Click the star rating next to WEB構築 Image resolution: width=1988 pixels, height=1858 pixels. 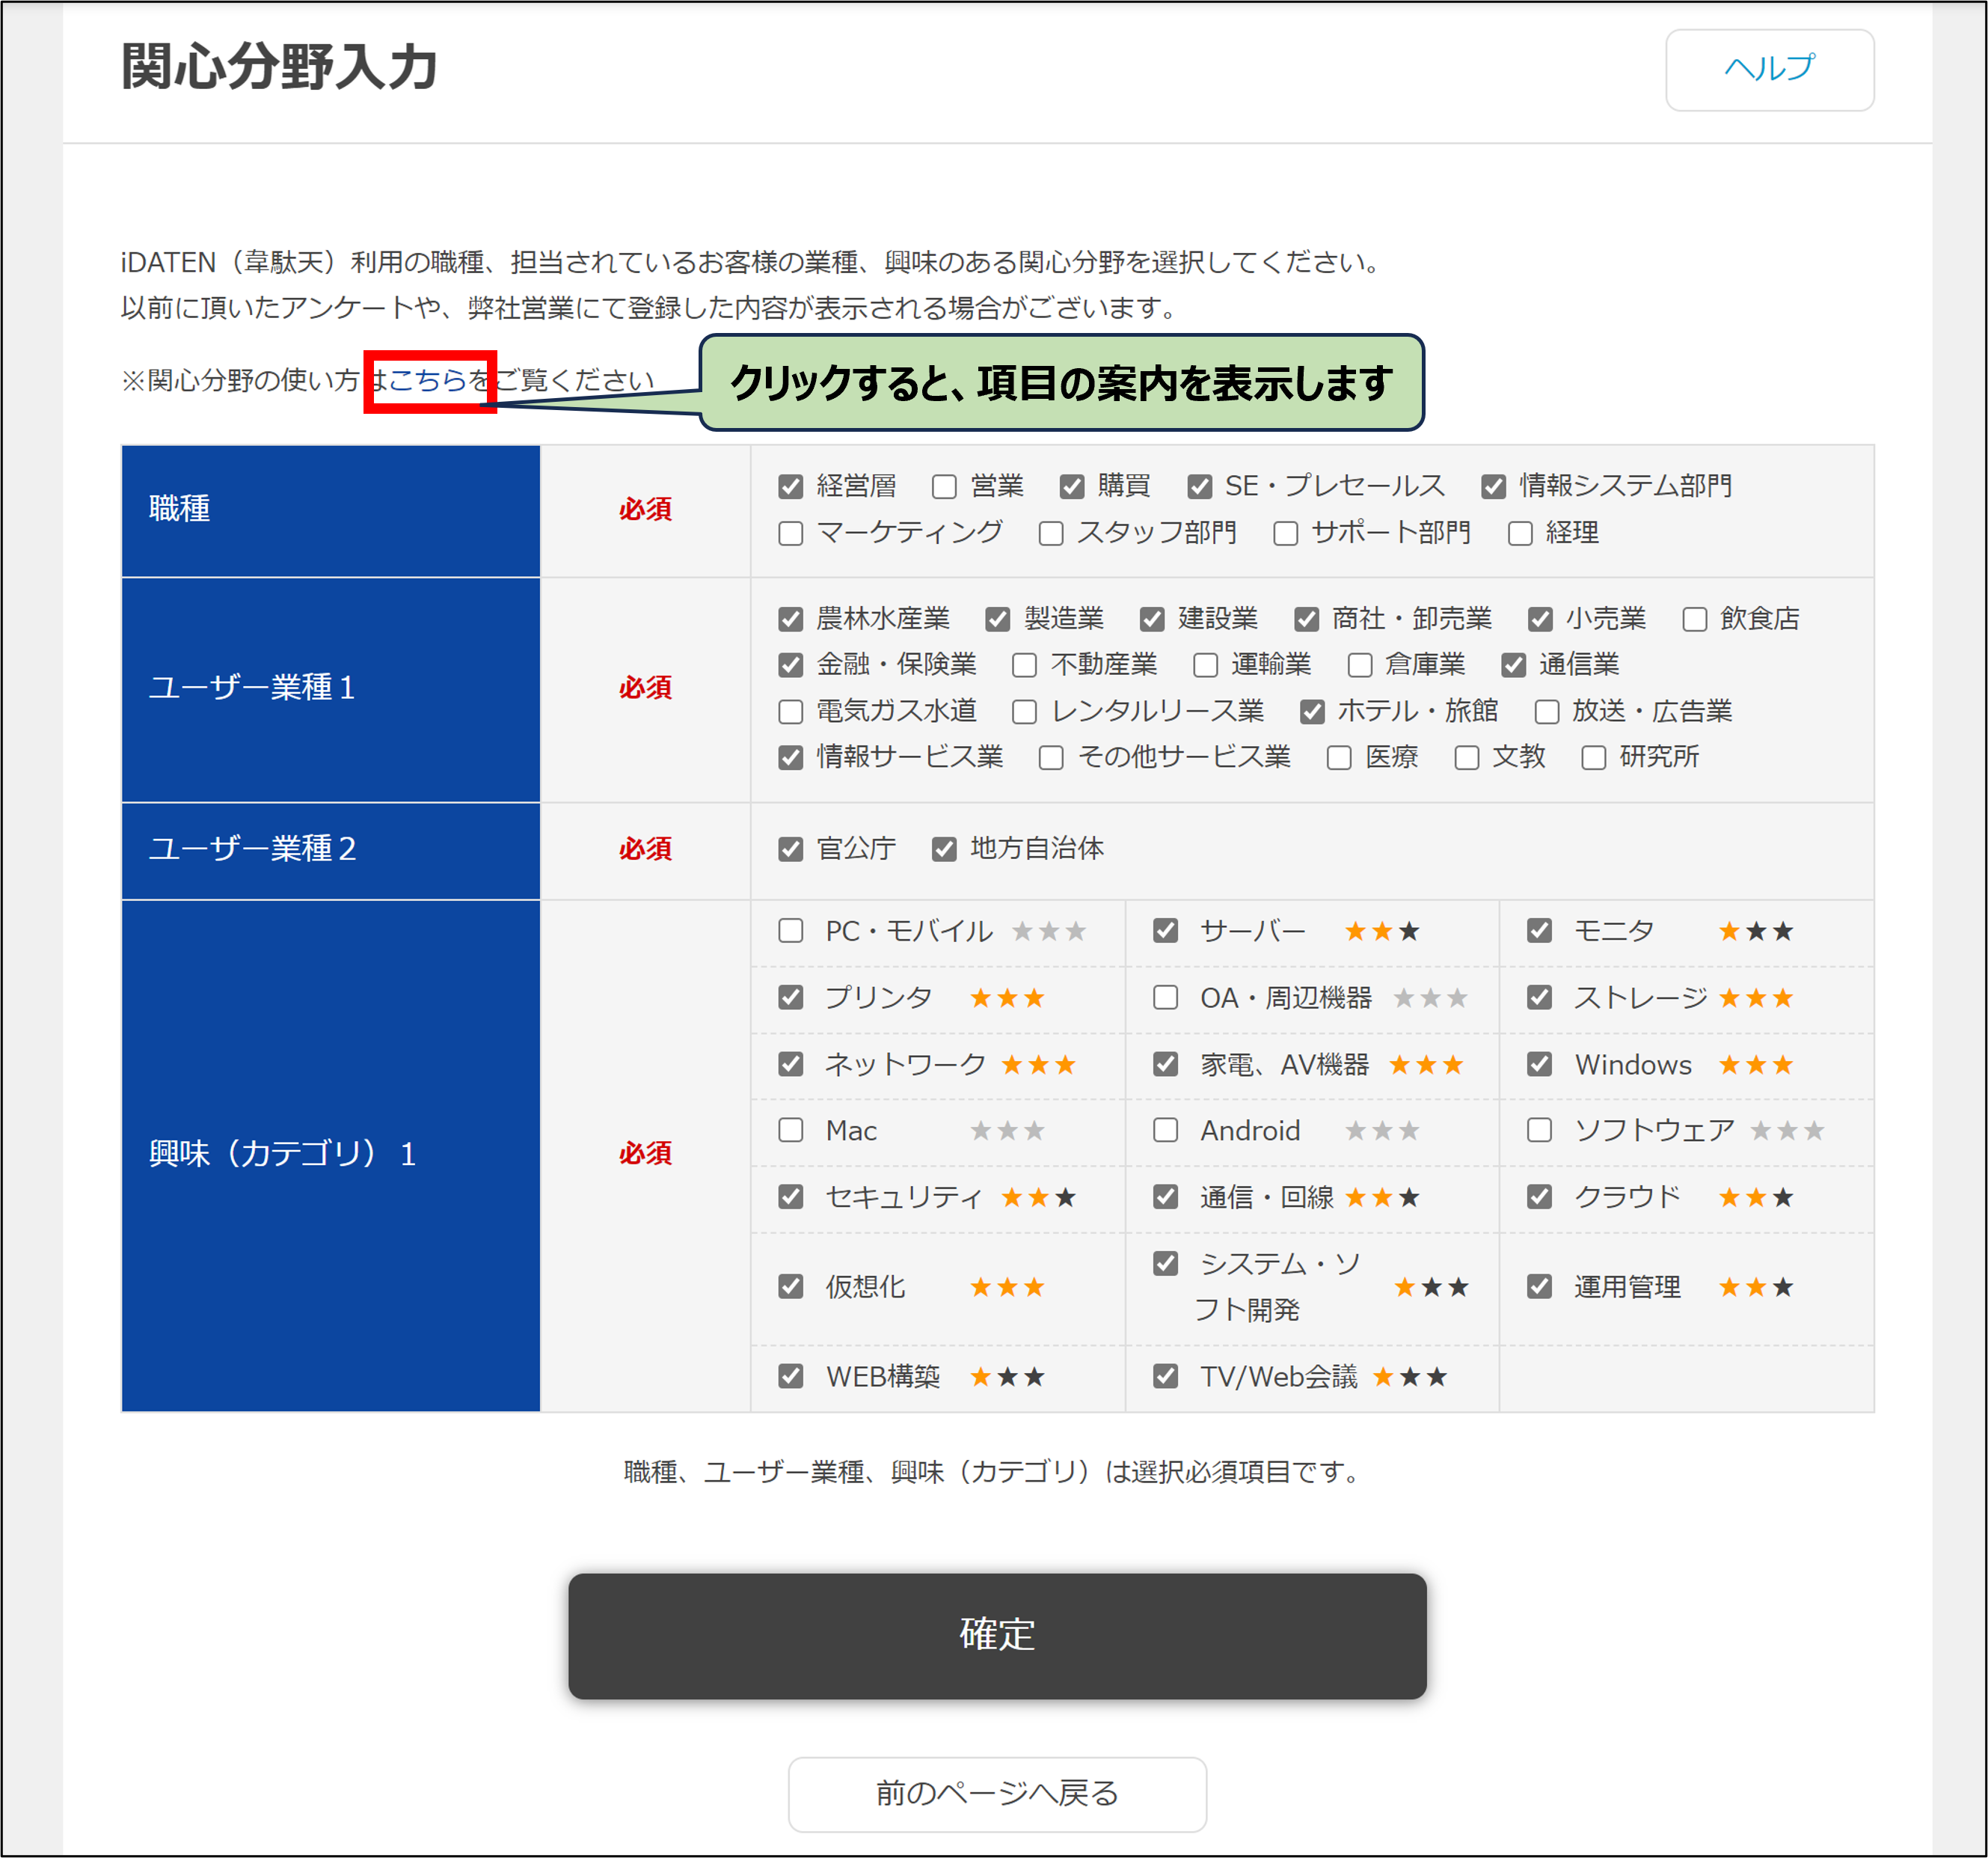click(x=1007, y=1378)
